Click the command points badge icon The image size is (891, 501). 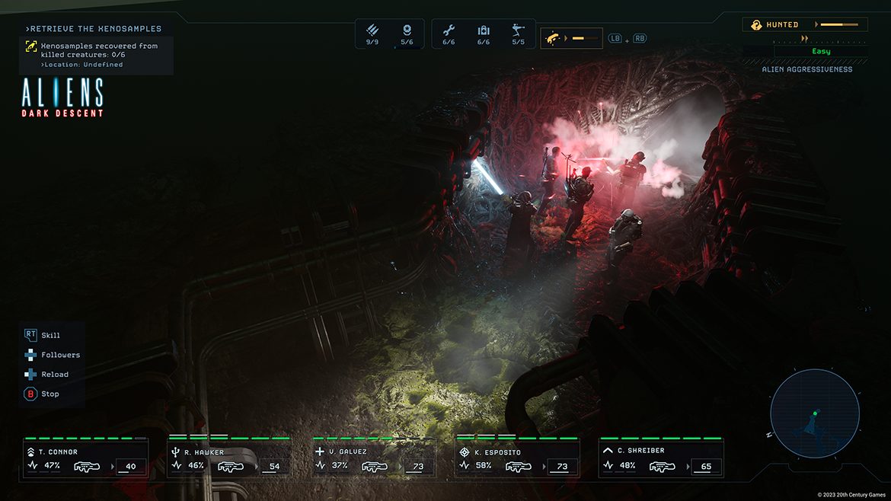tap(407, 30)
